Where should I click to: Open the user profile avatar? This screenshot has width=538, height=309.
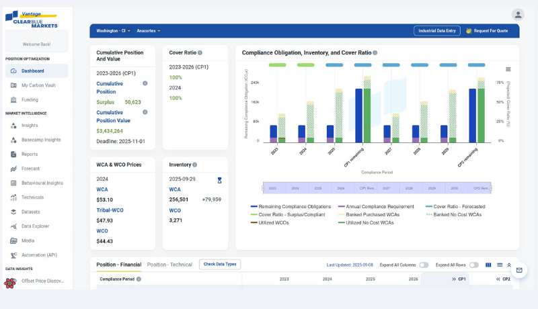click(517, 15)
